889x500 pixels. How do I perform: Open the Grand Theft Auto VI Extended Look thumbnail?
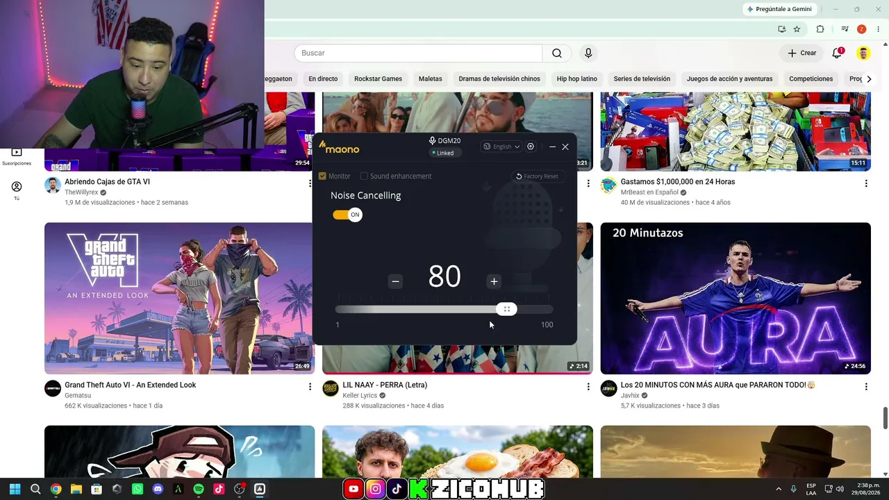pyautogui.click(x=179, y=298)
